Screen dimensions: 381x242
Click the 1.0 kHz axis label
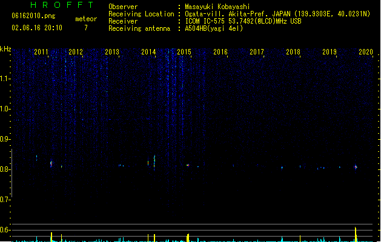[5, 109]
